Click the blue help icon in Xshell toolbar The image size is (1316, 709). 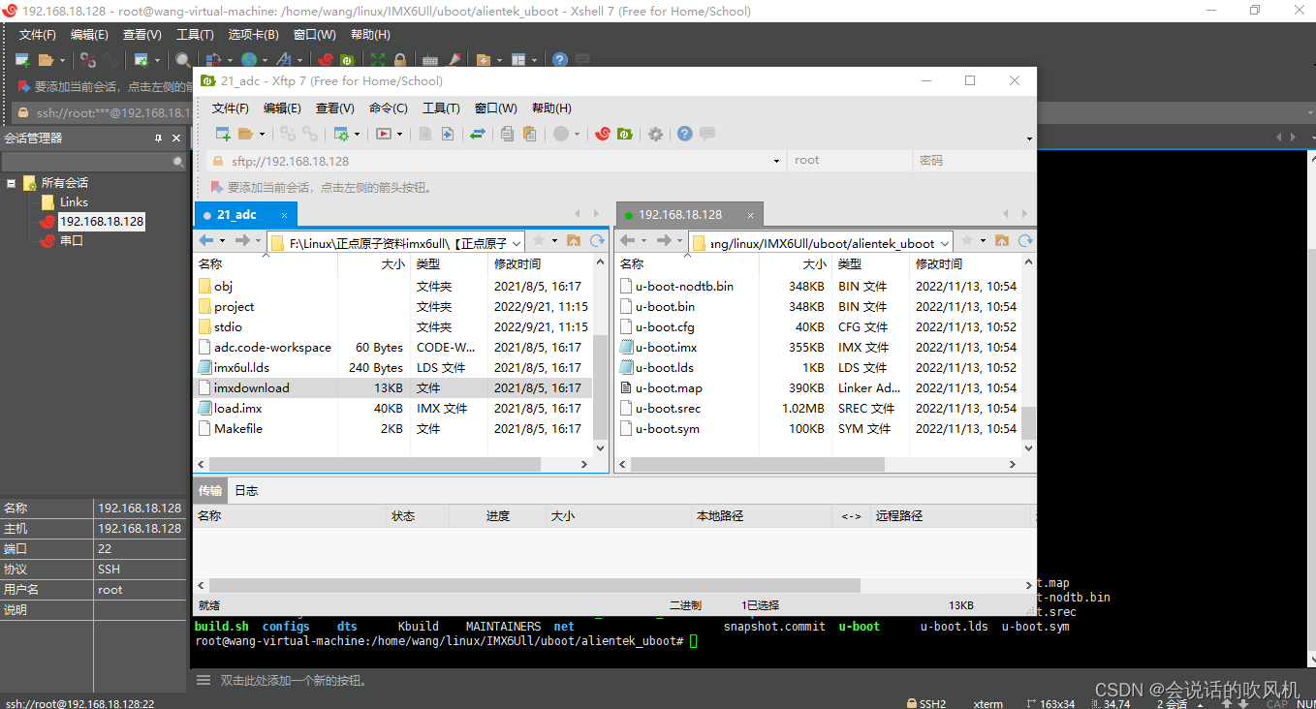pyautogui.click(x=559, y=60)
